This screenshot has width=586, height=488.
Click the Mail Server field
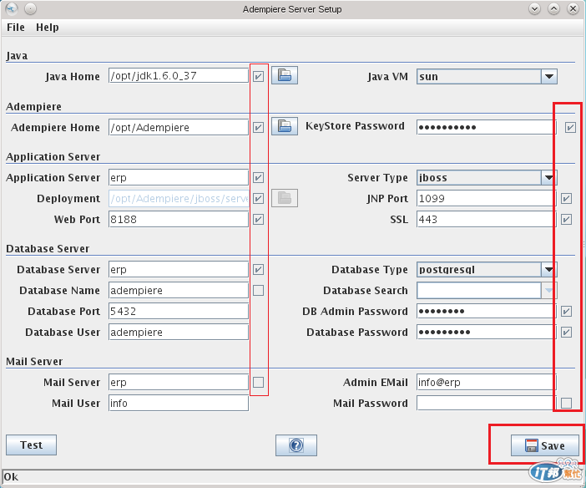tap(179, 383)
